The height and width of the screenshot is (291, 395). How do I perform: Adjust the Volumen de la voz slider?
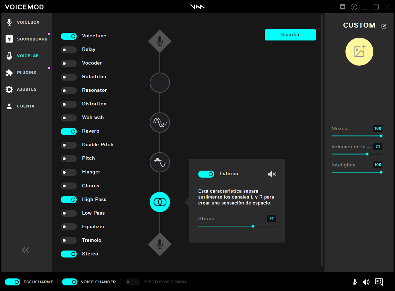tap(357, 154)
